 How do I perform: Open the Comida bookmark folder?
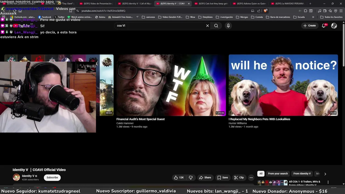(257, 17)
